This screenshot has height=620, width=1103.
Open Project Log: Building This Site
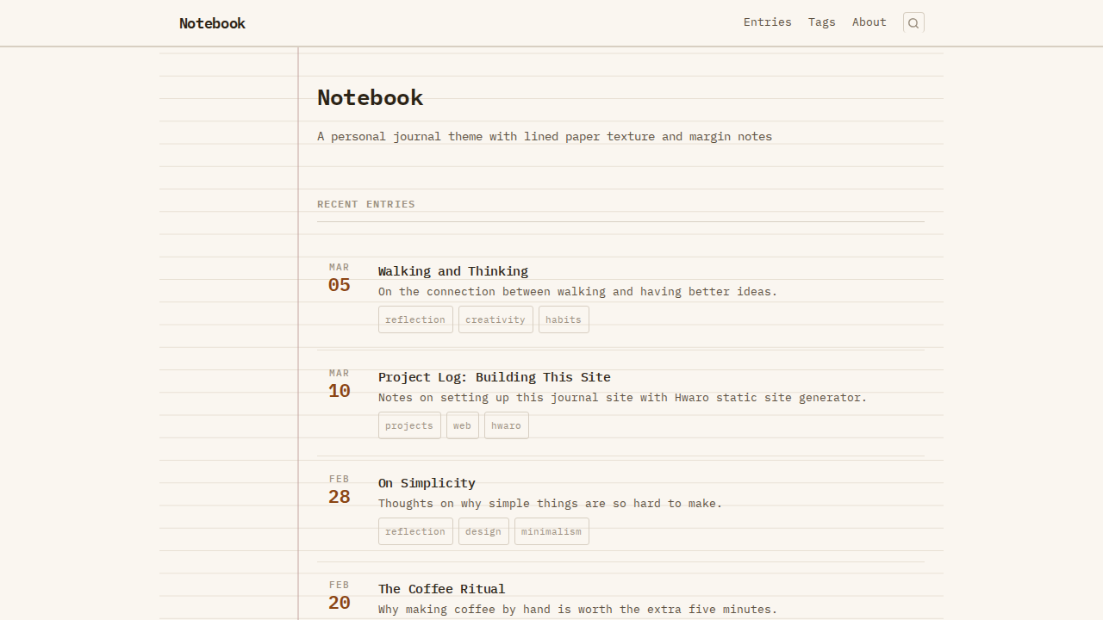(495, 377)
